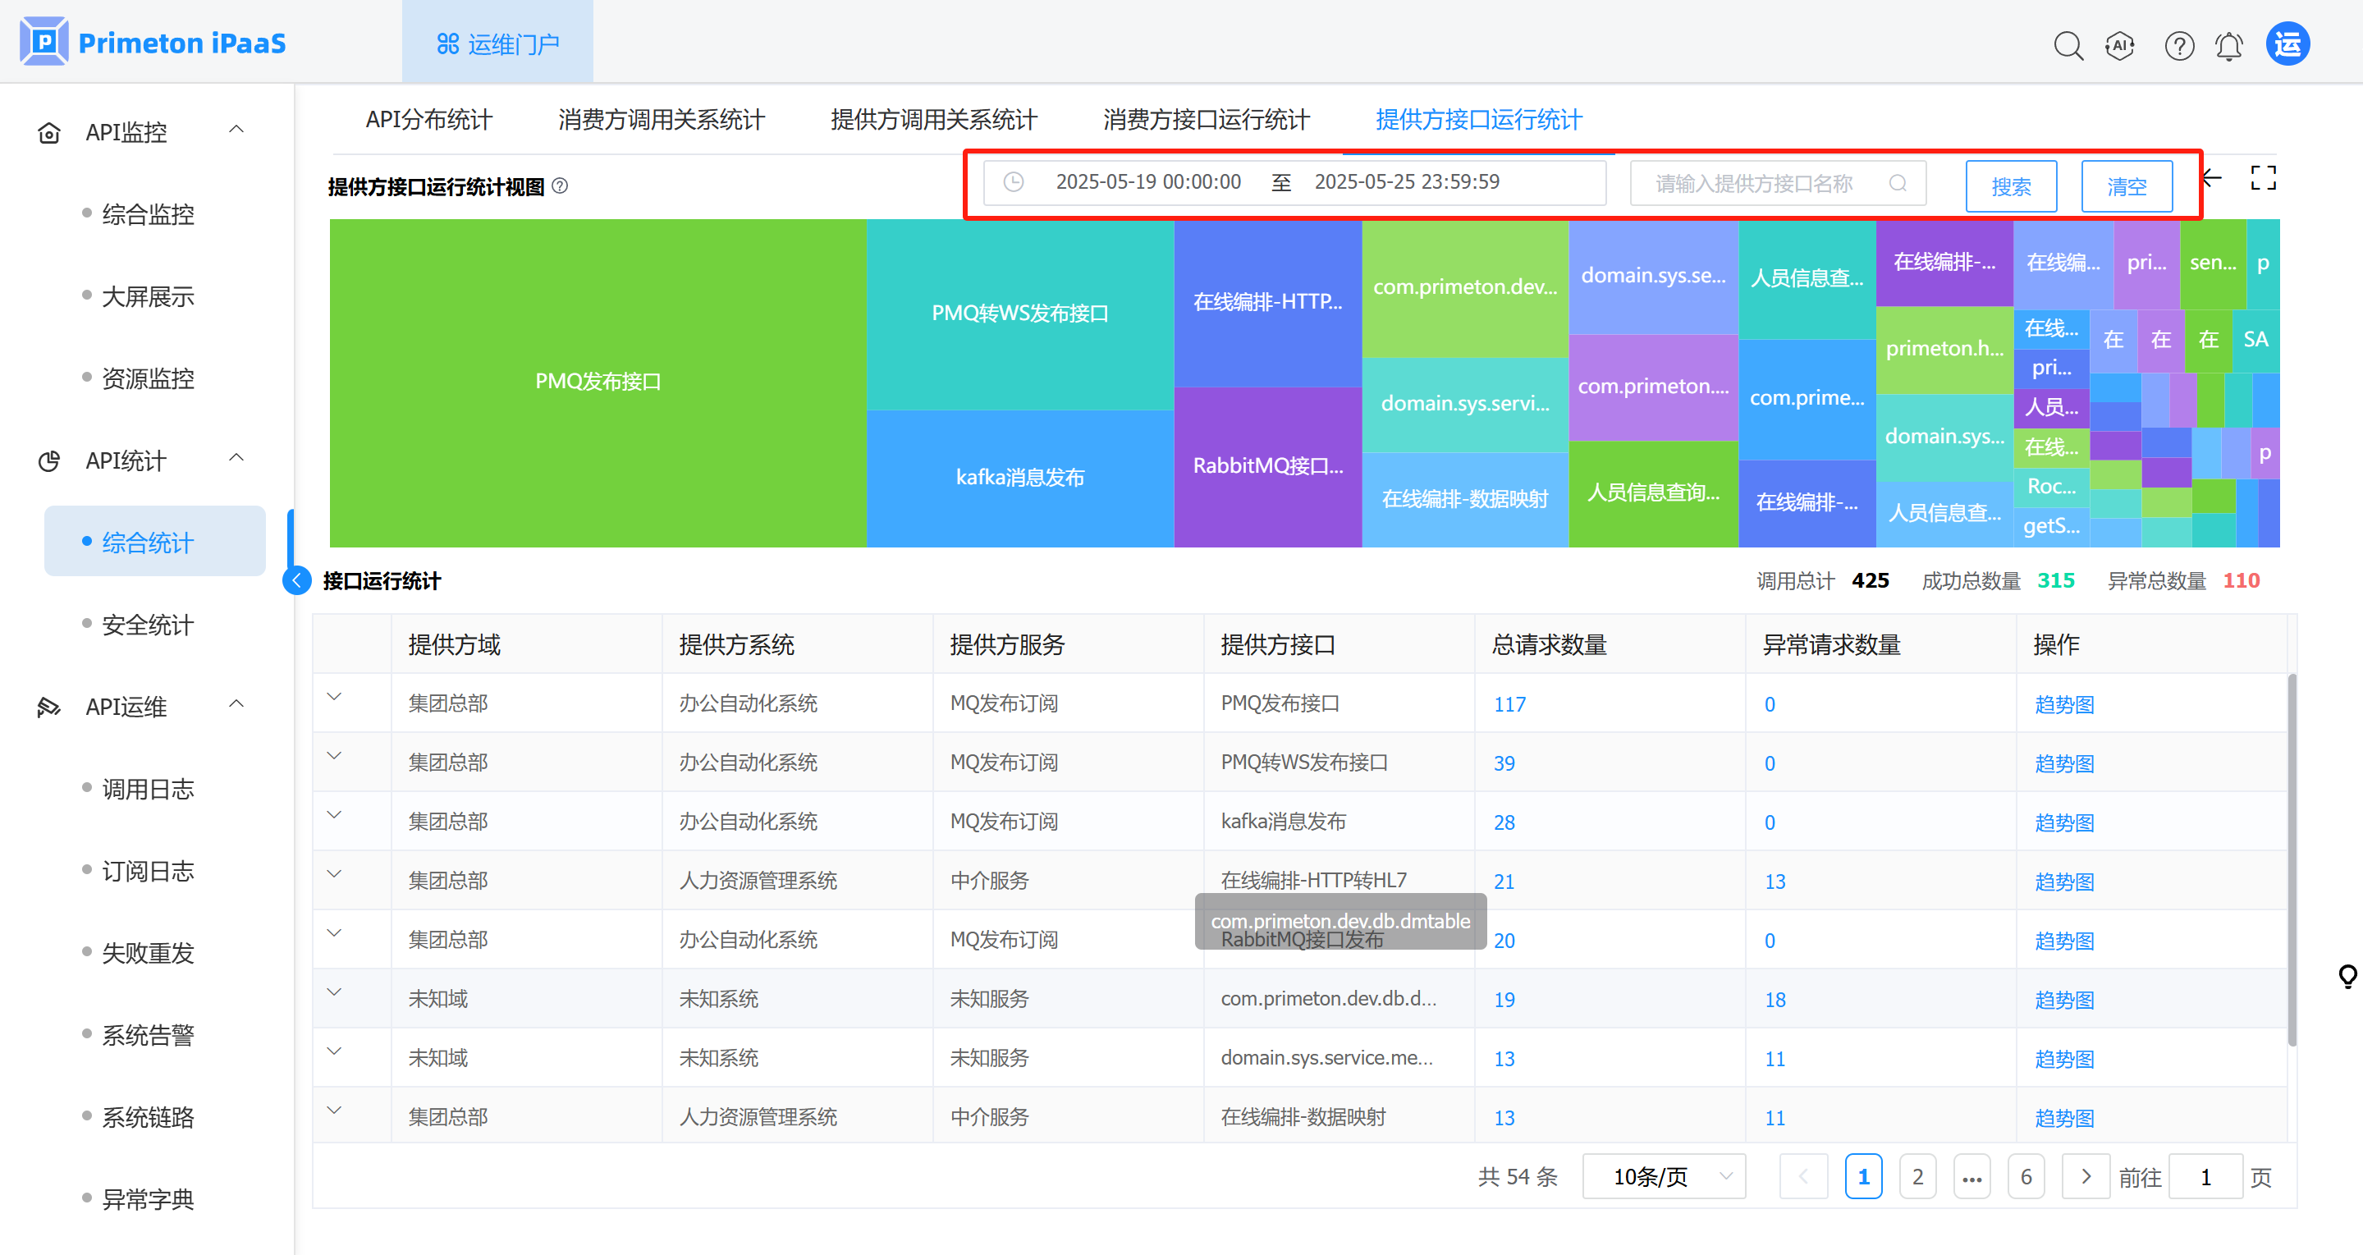Open 趋势图 link for PMQ发布接口 row
Image resolution: width=2363 pixels, height=1255 pixels.
pos(2064,703)
